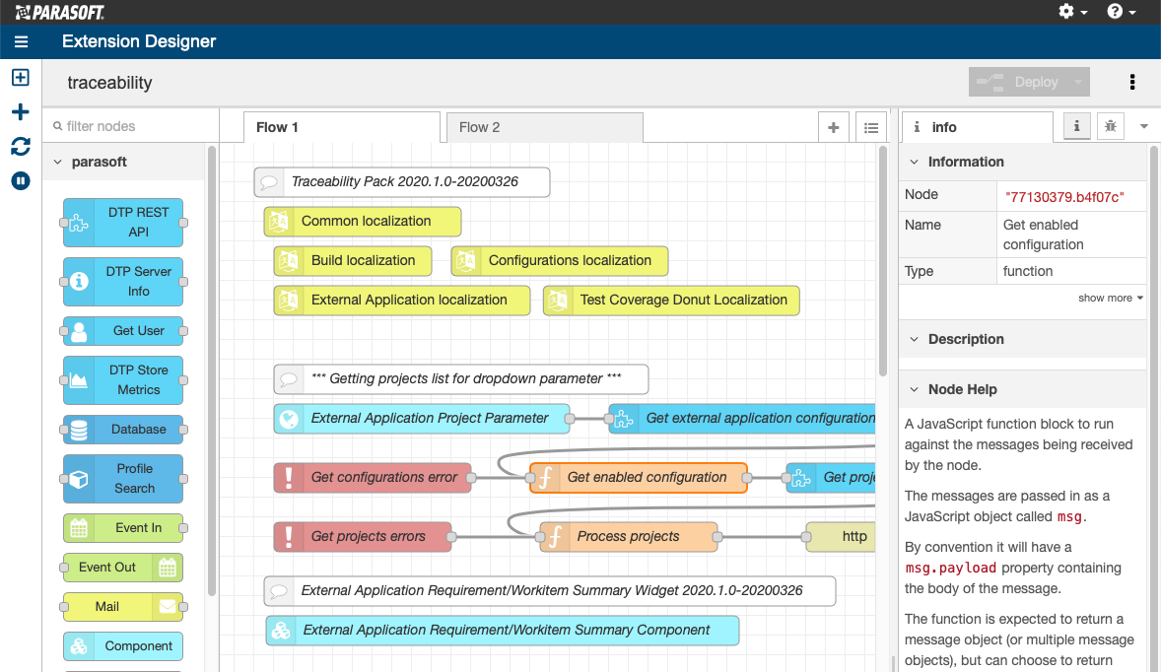Click the Parasoft logo
Screen dimensions: 1161x672
click(60, 12)
